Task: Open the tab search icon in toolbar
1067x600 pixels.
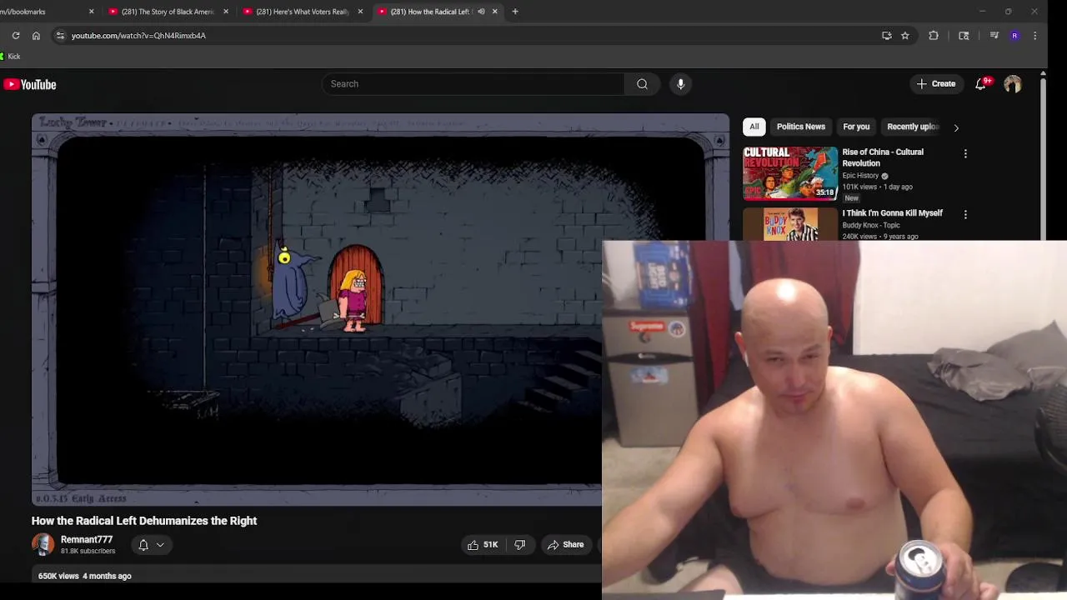Action: [x=964, y=36]
